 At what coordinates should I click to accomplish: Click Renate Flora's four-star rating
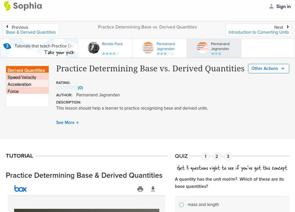(x=110, y=53)
